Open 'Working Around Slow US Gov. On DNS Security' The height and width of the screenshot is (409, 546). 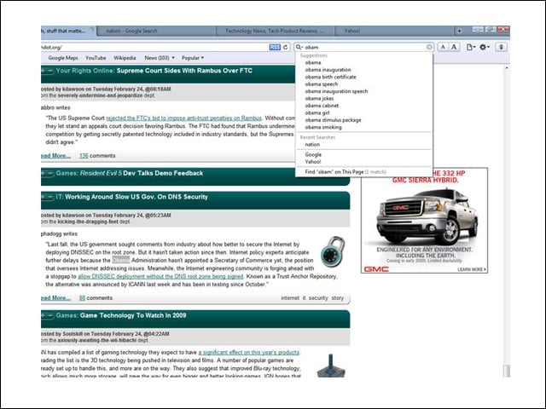[136, 197]
